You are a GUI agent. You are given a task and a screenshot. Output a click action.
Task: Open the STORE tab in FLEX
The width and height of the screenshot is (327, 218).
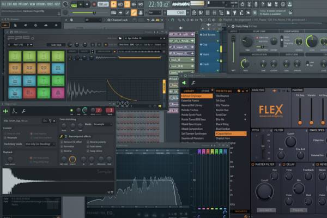click(205, 91)
